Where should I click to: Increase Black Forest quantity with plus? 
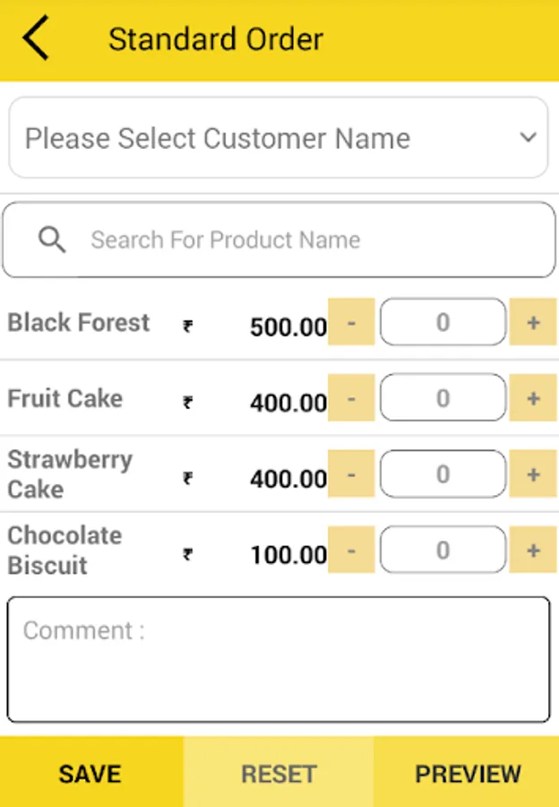point(533,322)
